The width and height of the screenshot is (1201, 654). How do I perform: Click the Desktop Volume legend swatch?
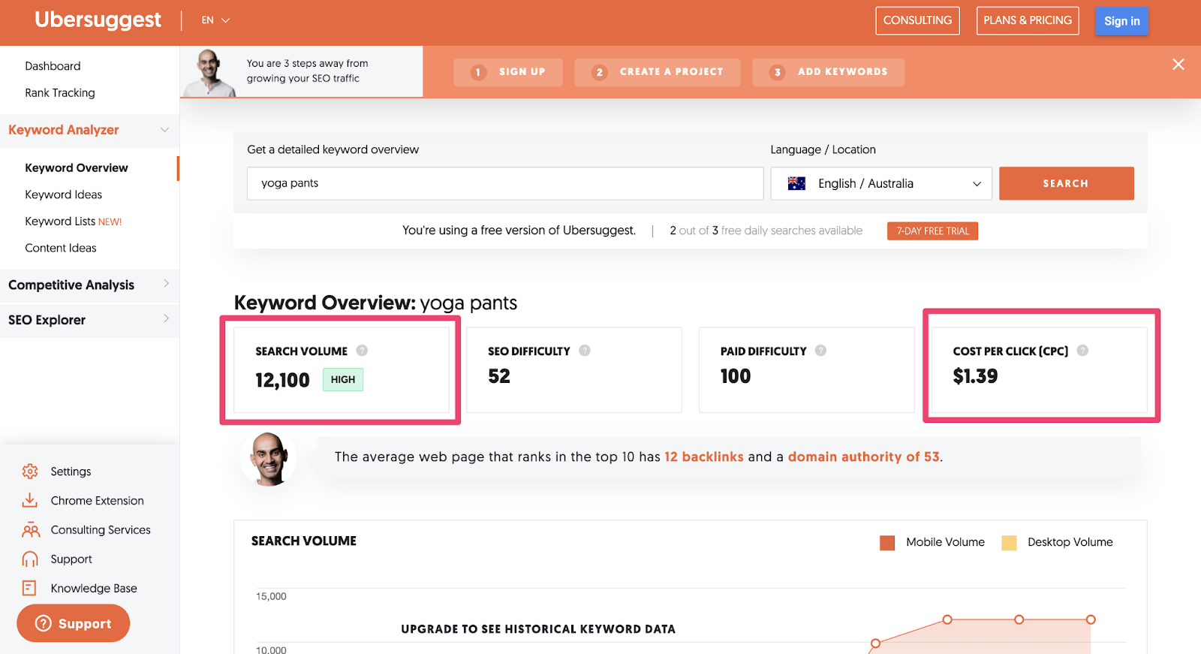click(1009, 543)
